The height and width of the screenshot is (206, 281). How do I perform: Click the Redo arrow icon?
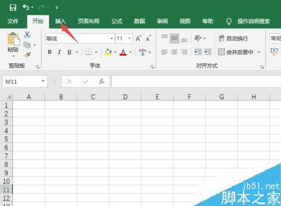[42, 7]
